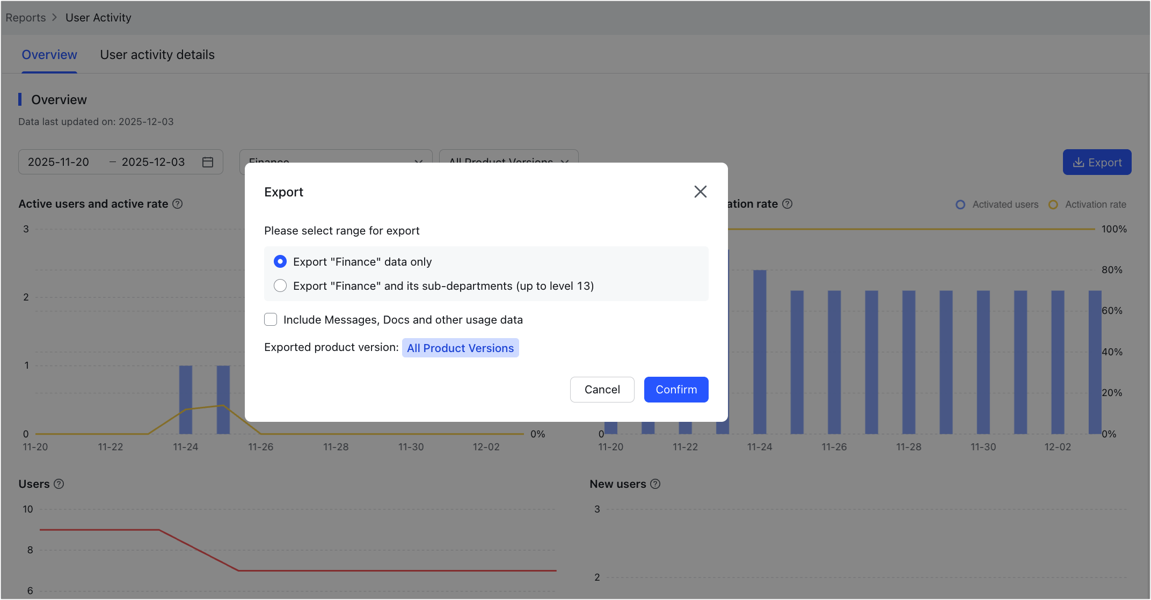Open help icon beside Users chart title
Image resolution: width=1151 pixels, height=600 pixels.
59,484
